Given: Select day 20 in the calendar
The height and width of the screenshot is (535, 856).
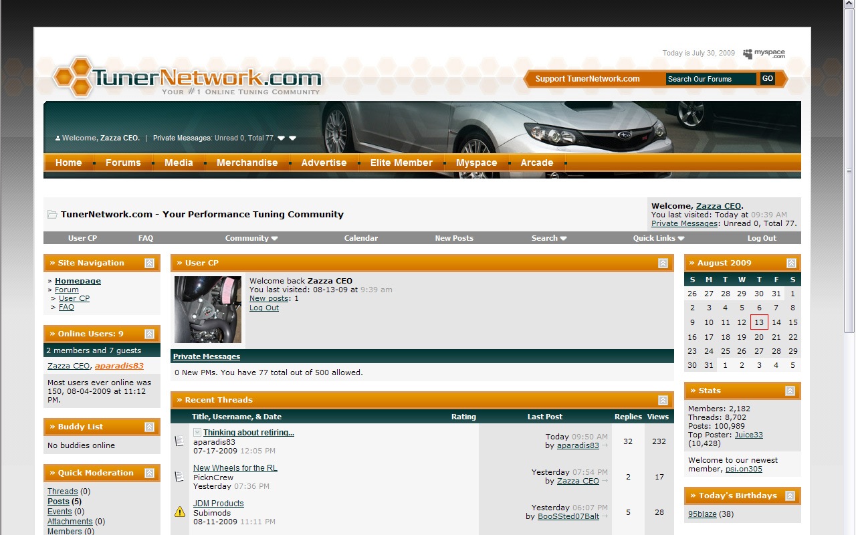Looking at the screenshot, I should click(759, 337).
